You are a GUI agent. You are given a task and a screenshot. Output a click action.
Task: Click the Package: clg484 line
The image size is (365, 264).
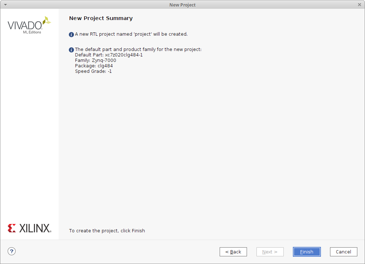click(94, 66)
